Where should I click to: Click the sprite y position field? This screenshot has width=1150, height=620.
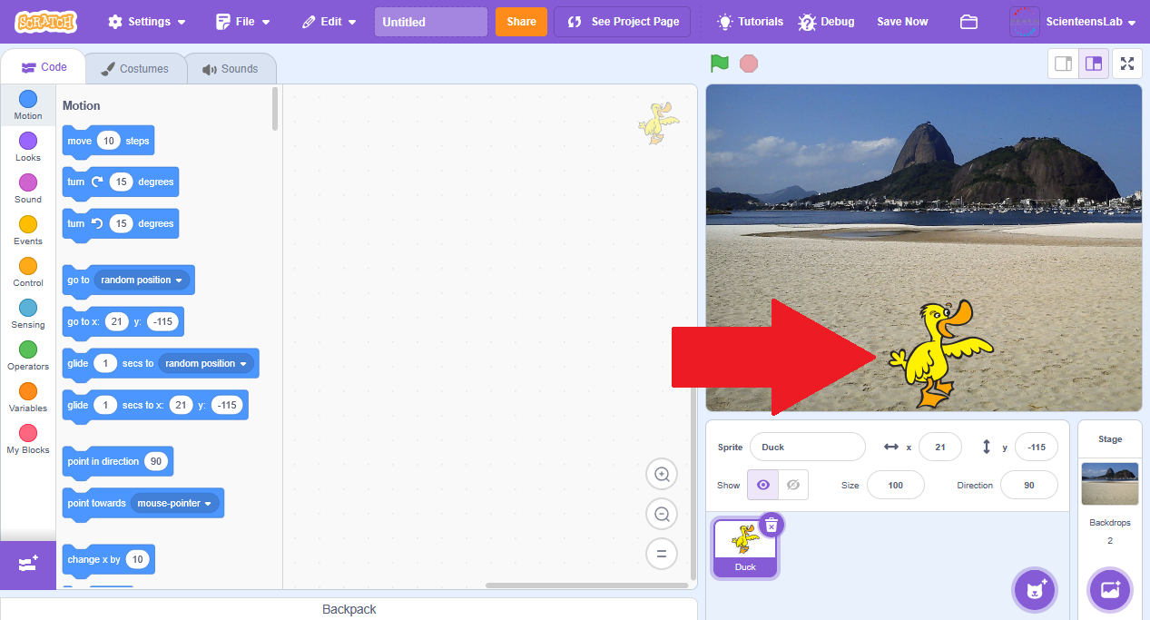pos(1037,447)
